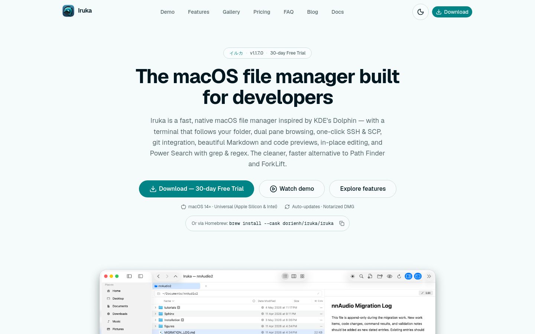Open the Blog link in navigation

[312, 12]
